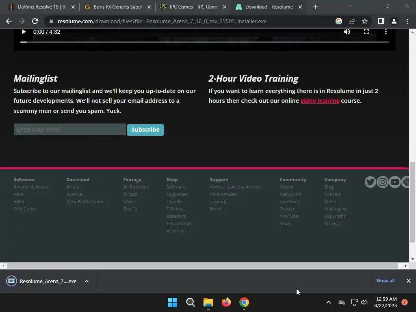416x312 pixels.
Task: Click the Google account icon in address bar
Action: (x=339, y=21)
